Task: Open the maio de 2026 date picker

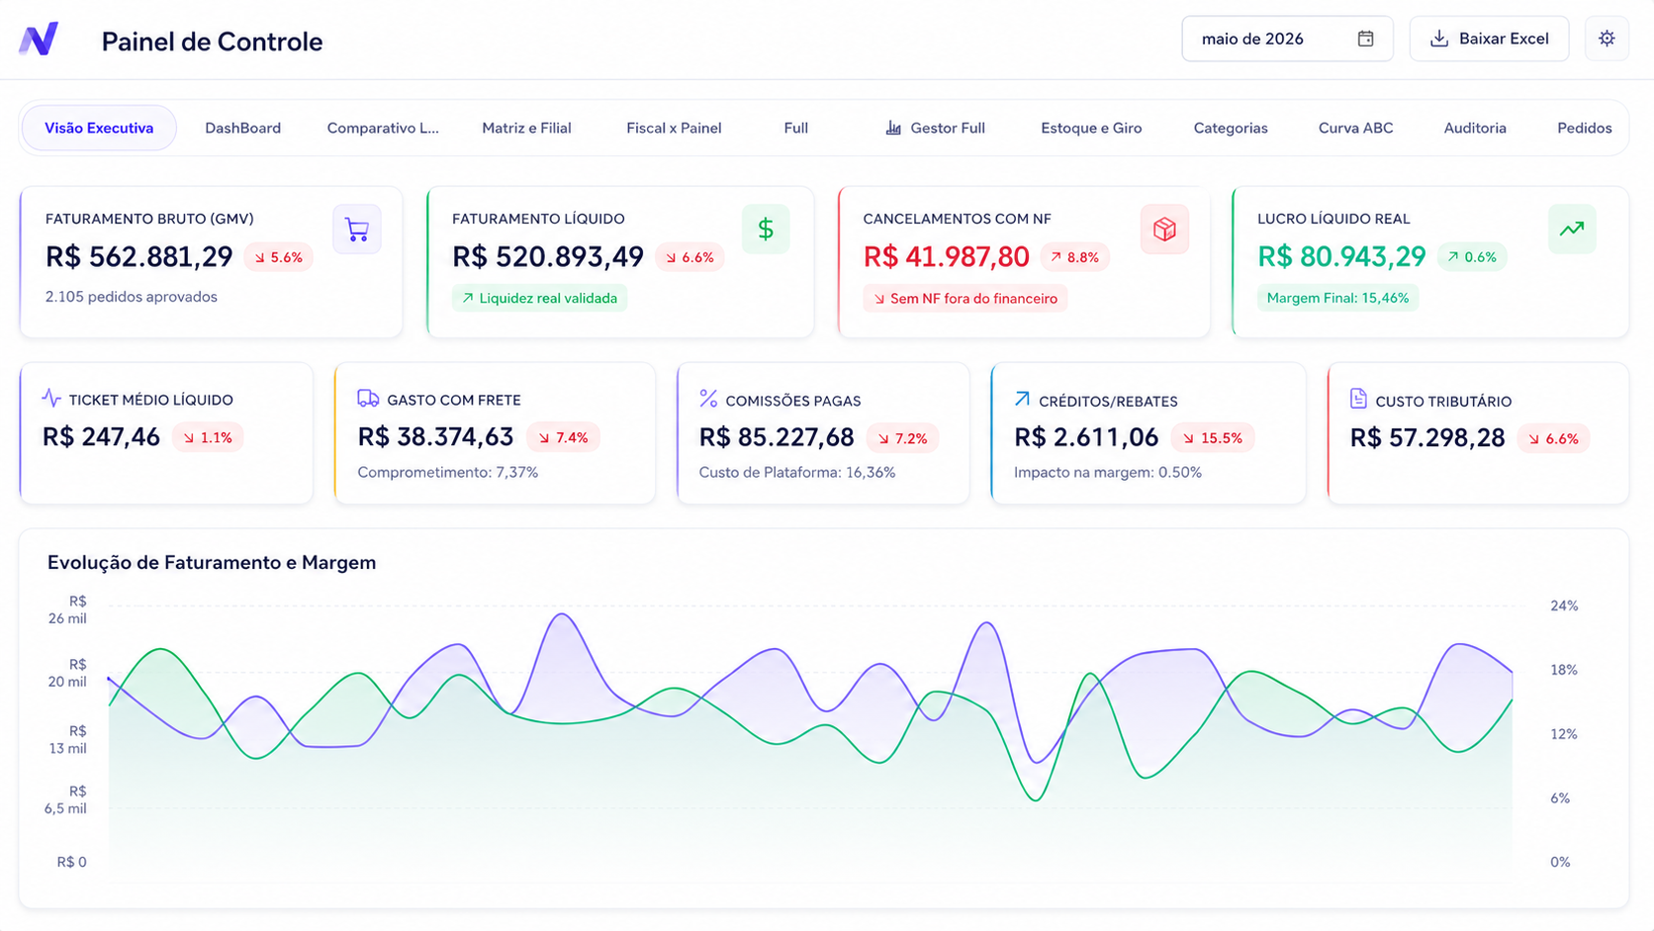Action: coord(1287,39)
